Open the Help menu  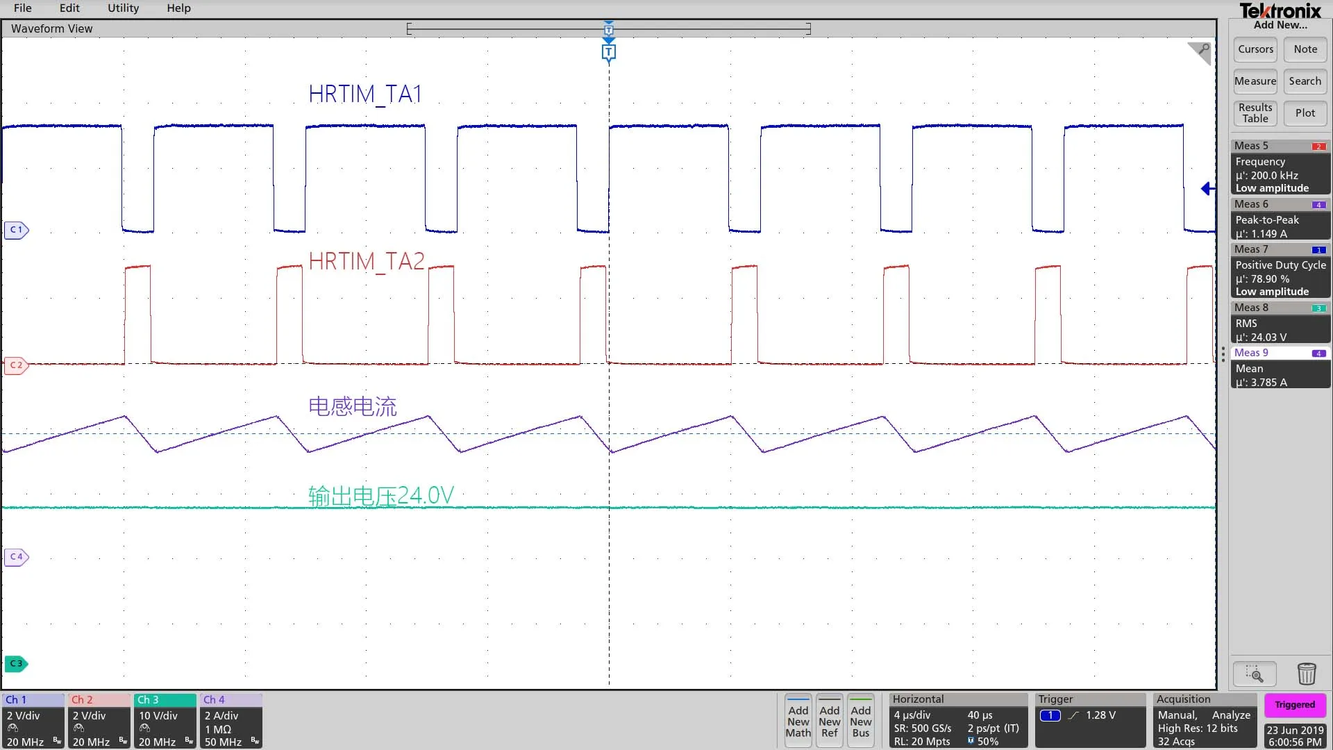178,8
